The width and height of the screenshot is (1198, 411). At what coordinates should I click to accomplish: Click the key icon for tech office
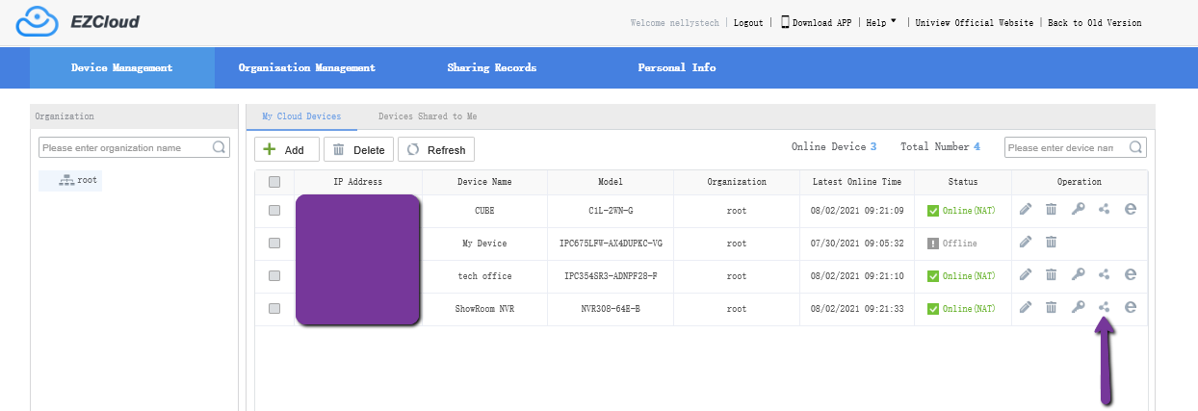coord(1079,275)
